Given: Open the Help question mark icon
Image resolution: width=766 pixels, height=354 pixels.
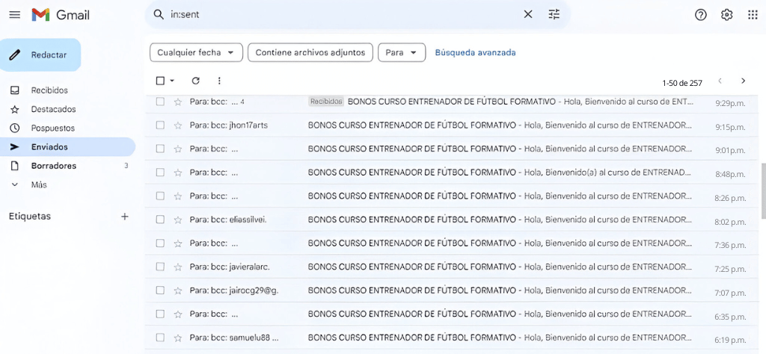Looking at the screenshot, I should [x=701, y=15].
